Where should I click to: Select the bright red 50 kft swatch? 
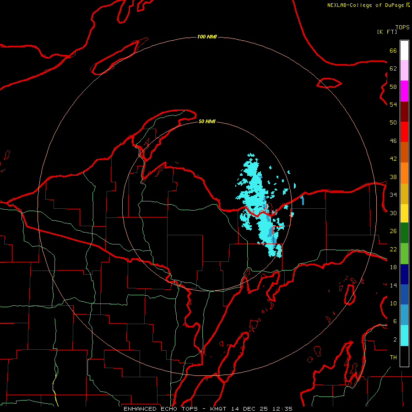coord(404,132)
